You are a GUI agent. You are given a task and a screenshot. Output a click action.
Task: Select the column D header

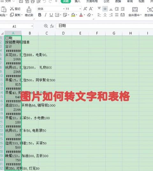tap(63, 33)
